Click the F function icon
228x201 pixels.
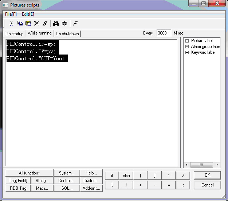75,23
